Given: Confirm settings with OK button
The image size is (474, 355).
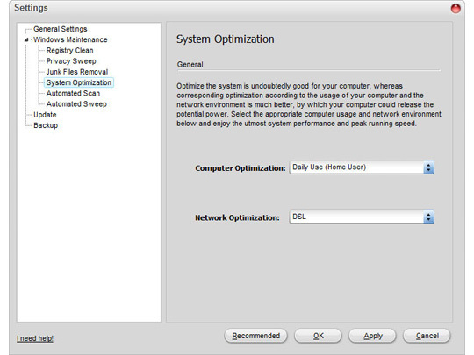Looking at the screenshot, I should pyautogui.click(x=318, y=336).
